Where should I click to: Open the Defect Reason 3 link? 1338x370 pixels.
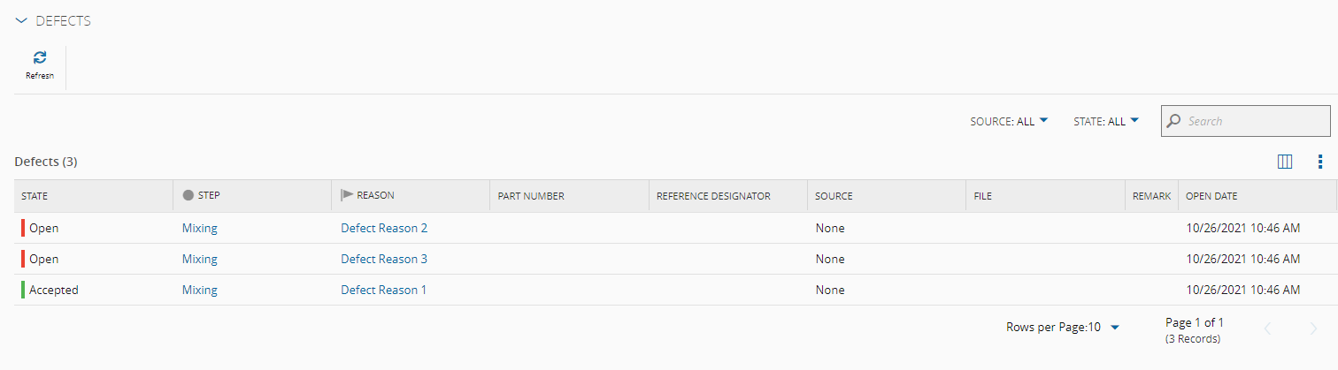pyautogui.click(x=384, y=259)
